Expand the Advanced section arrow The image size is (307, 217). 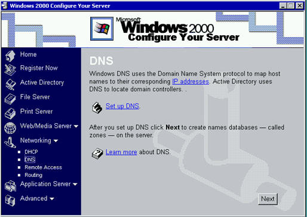(52, 199)
